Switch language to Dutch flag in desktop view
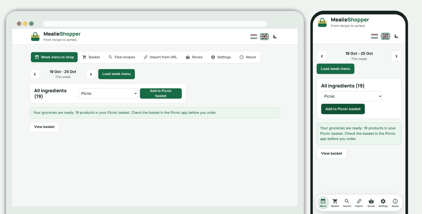Viewport: 422px width, 214px height. [x=254, y=37]
